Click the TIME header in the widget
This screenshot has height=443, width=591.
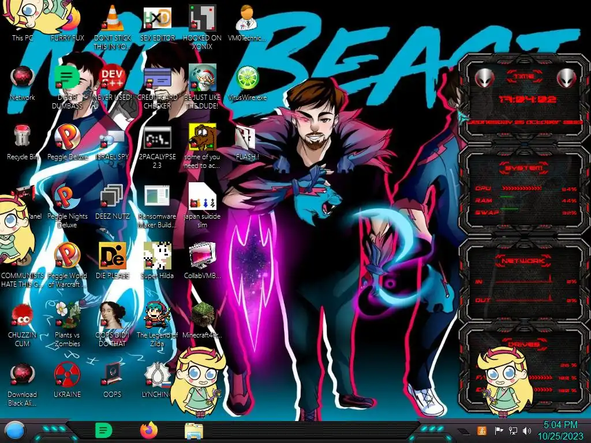coord(524,77)
